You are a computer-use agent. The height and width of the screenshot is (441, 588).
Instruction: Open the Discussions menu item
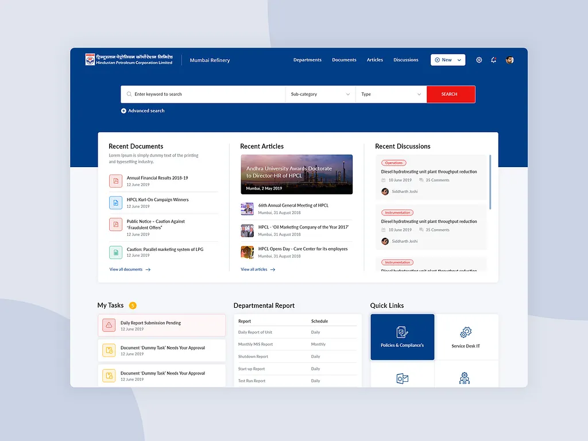tap(405, 60)
